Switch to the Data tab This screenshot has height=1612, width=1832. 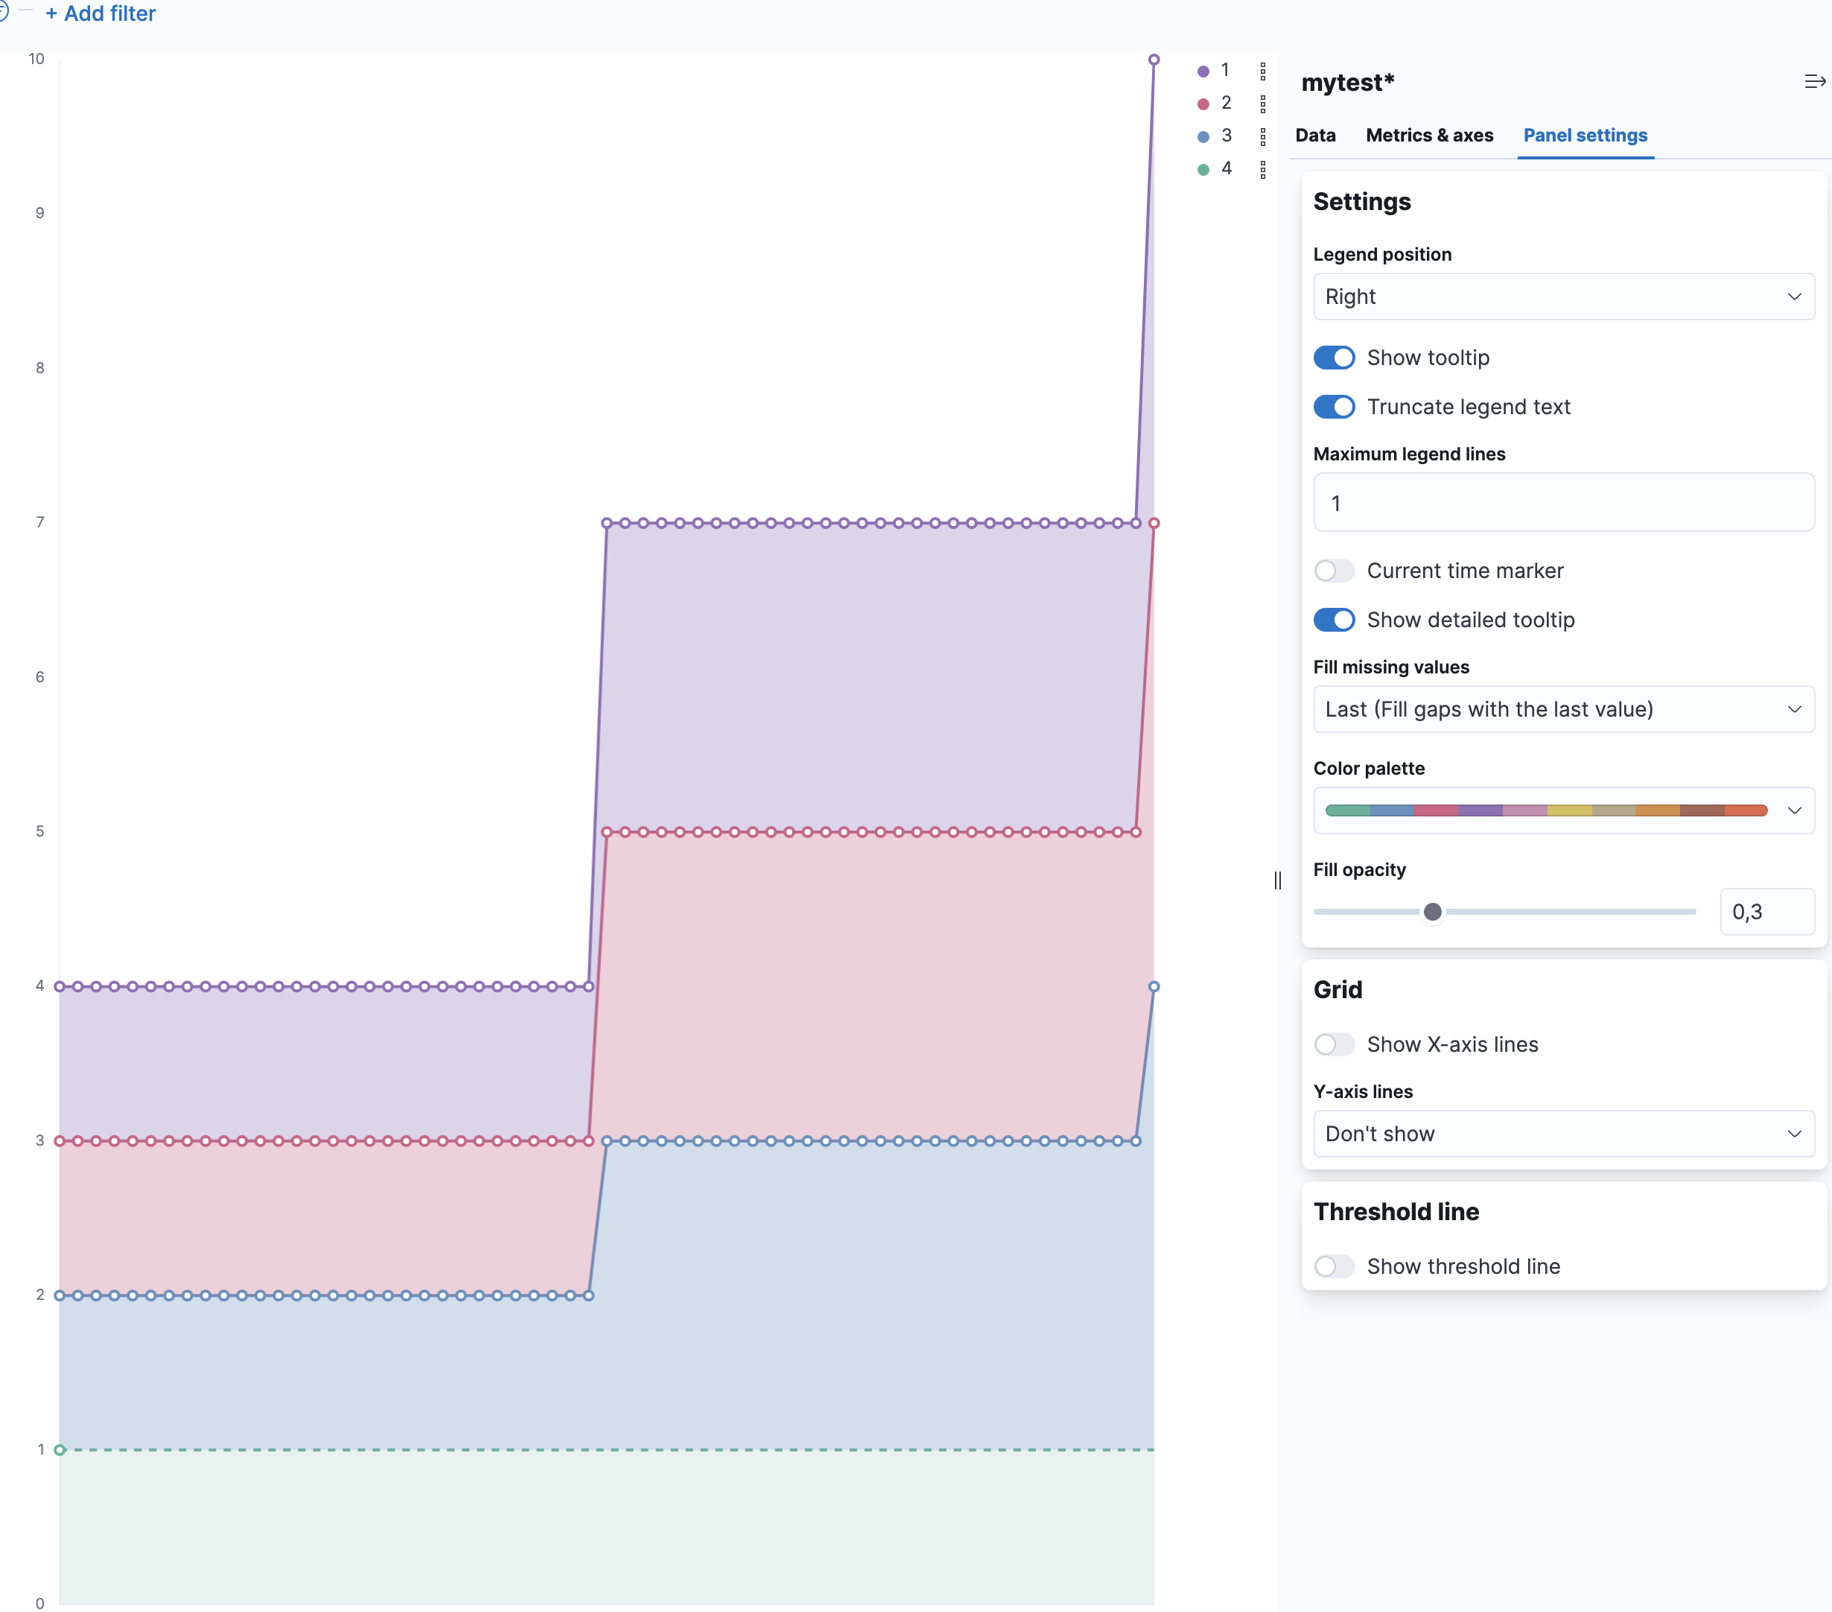coord(1316,136)
